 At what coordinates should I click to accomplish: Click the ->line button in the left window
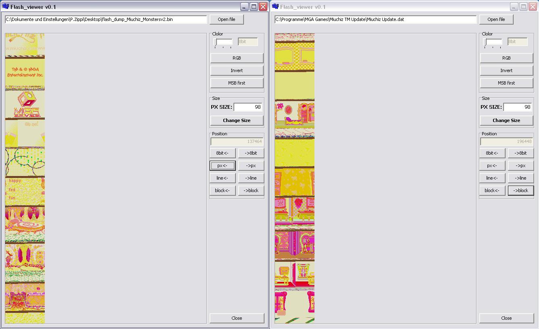[x=251, y=178]
